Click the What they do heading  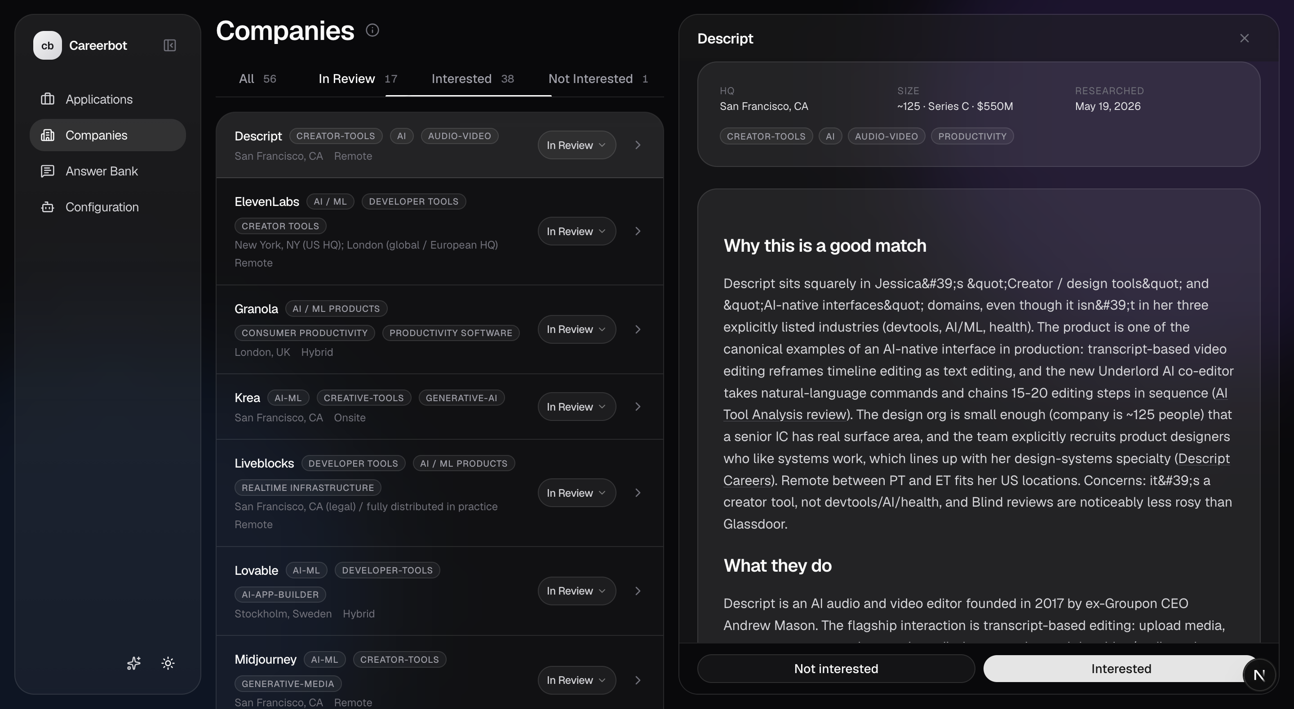coord(777,565)
